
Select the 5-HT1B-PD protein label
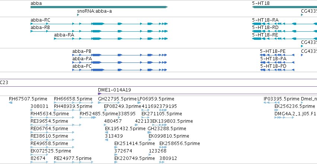click(273, 66)
